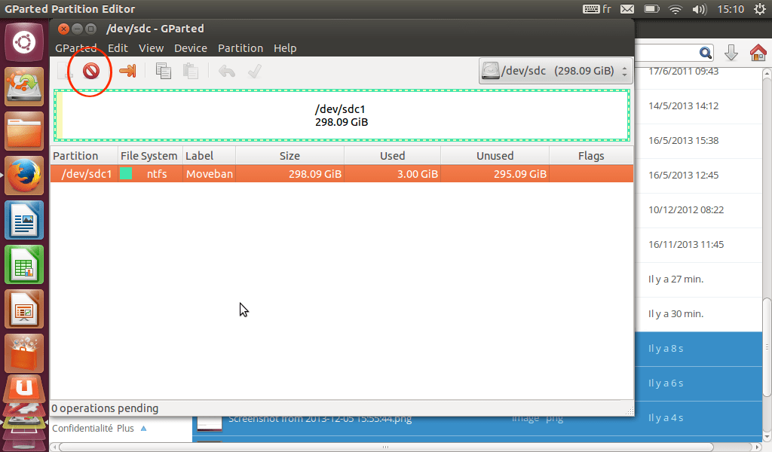Viewport: 772px width, 452px height.
Task: Open the /dev/sdc device selector dropdown
Action: pyautogui.click(x=556, y=71)
